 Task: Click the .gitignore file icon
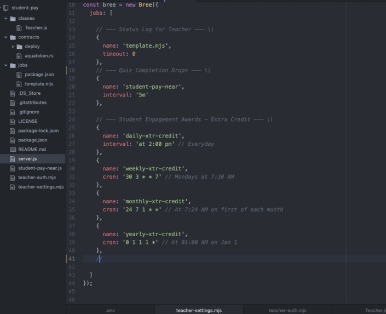click(12, 112)
